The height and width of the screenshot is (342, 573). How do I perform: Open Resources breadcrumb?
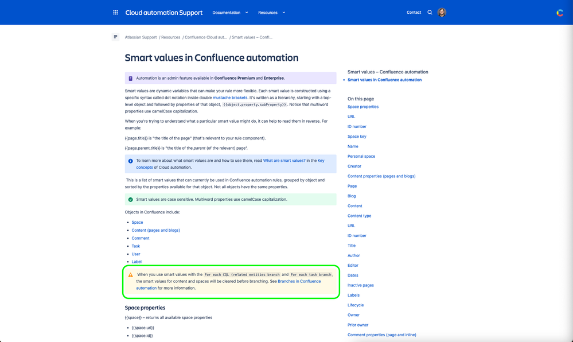[x=171, y=37]
